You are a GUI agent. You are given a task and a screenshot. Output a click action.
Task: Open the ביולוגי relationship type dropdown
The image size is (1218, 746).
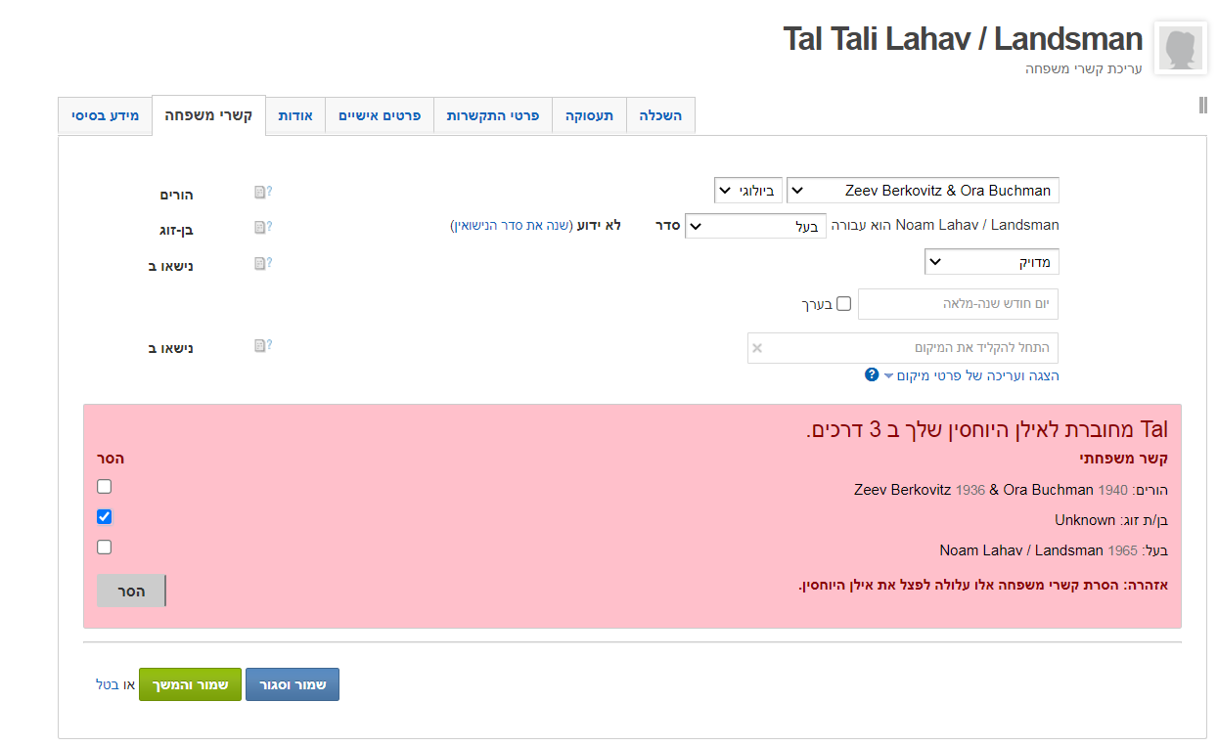[747, 191]
